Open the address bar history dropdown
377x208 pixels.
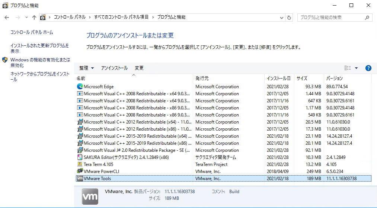(x=282, y=17)
